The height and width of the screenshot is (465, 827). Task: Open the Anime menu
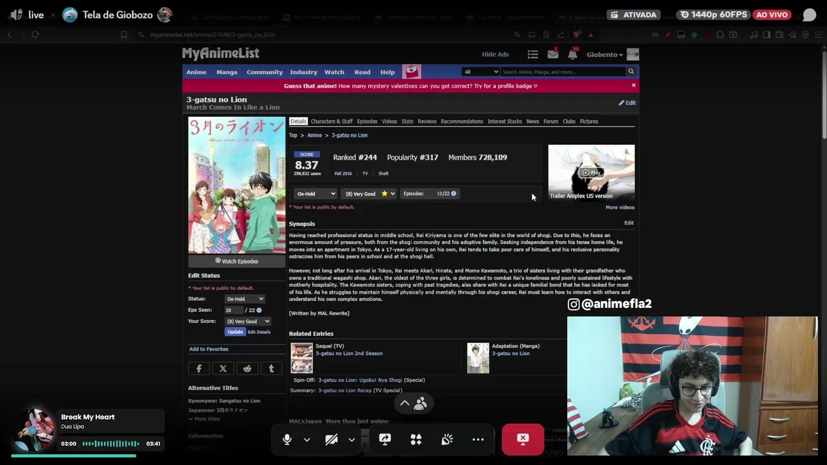[196, 72]
